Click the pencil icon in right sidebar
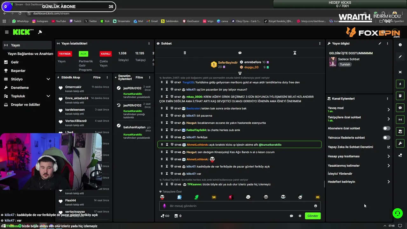407x229 pixels. click(x=400, y=57)
